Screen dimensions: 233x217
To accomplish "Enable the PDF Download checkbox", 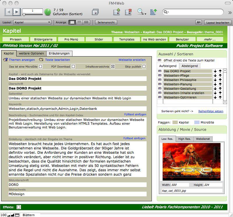I will tap(73, 66).
